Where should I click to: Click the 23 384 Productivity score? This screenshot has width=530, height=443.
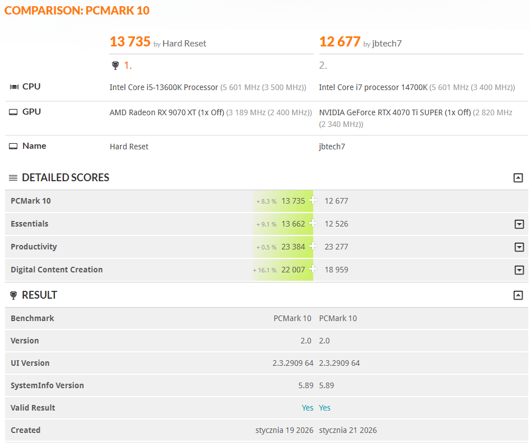click(x=293, y=247)
